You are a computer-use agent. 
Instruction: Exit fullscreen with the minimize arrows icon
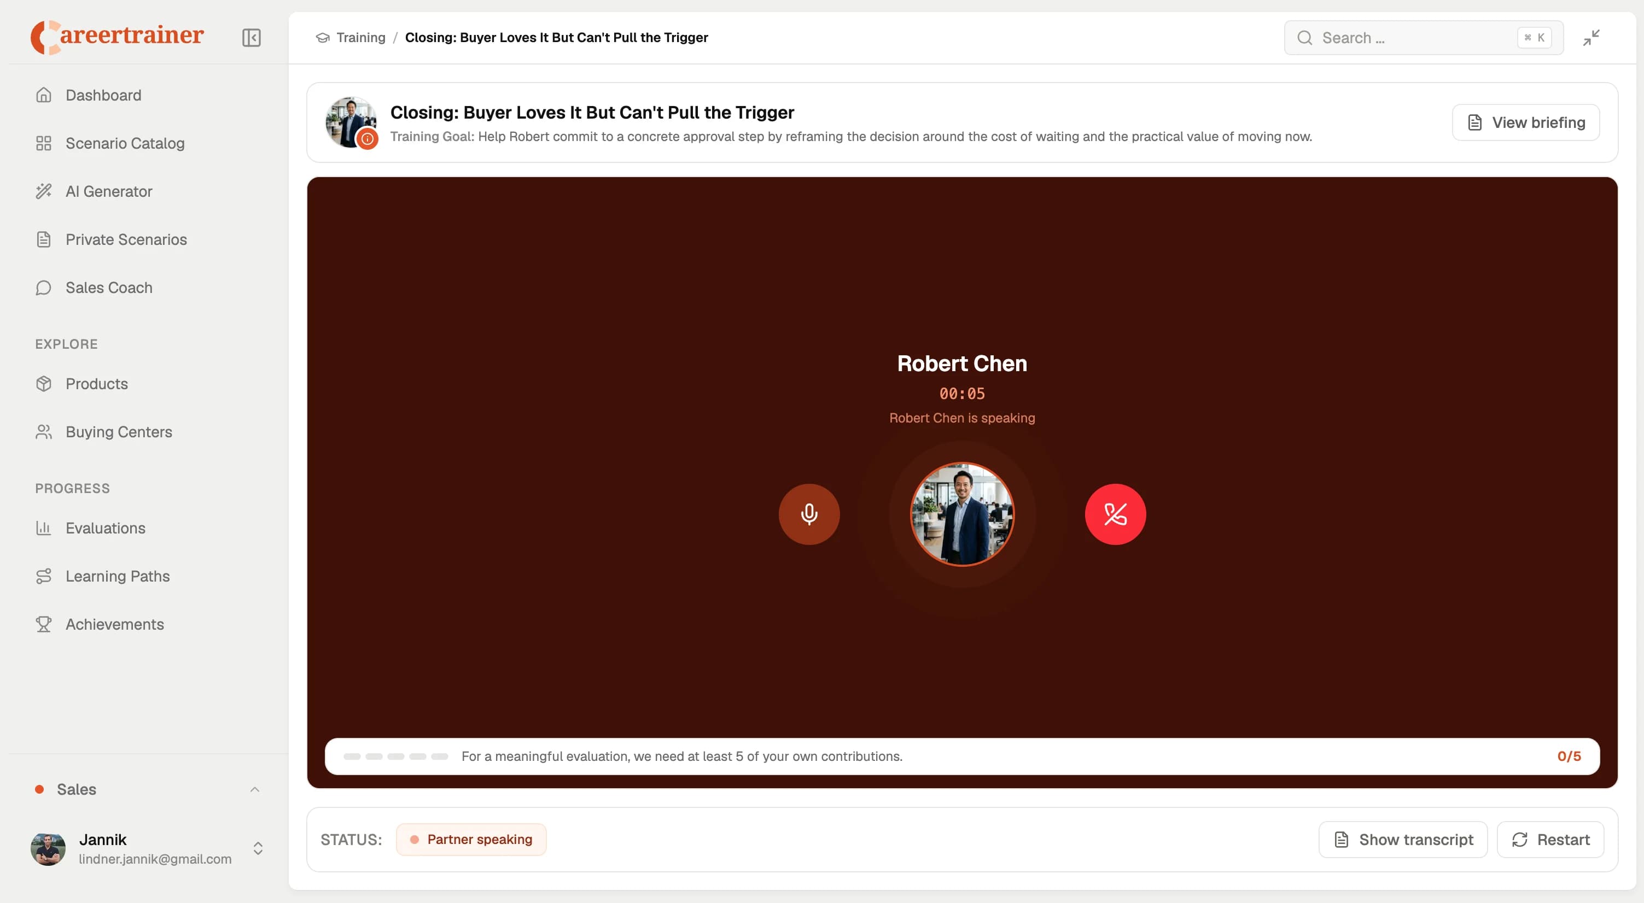click(x=1591, y=38)
